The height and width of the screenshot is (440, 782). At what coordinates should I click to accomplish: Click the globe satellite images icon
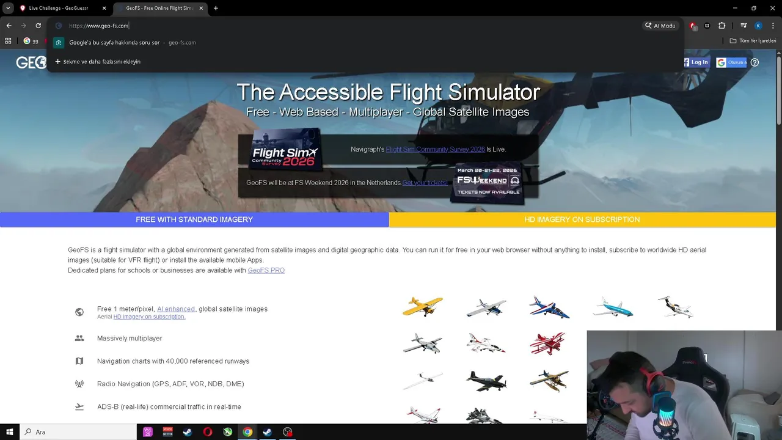tap(79, 312)
